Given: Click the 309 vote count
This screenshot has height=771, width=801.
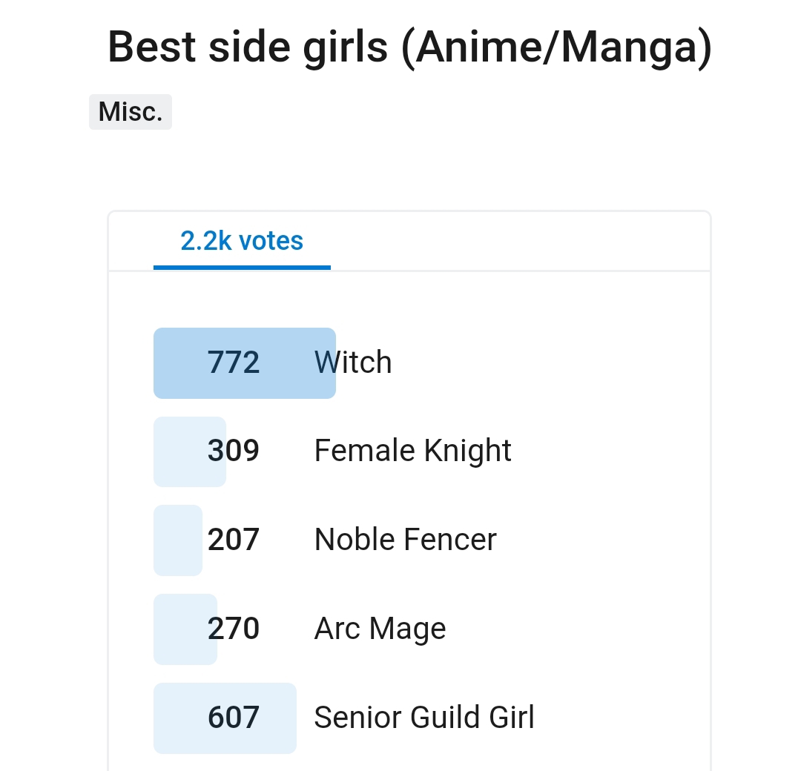Looking at the screenshot, I should click(234, 451).
